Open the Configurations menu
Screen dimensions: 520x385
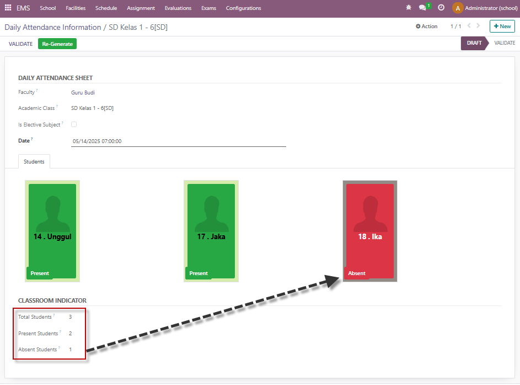[243, 8]
